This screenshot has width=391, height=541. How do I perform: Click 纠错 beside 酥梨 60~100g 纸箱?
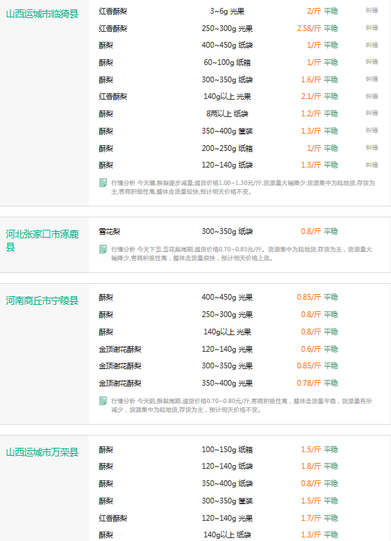(x=372, y=62)
